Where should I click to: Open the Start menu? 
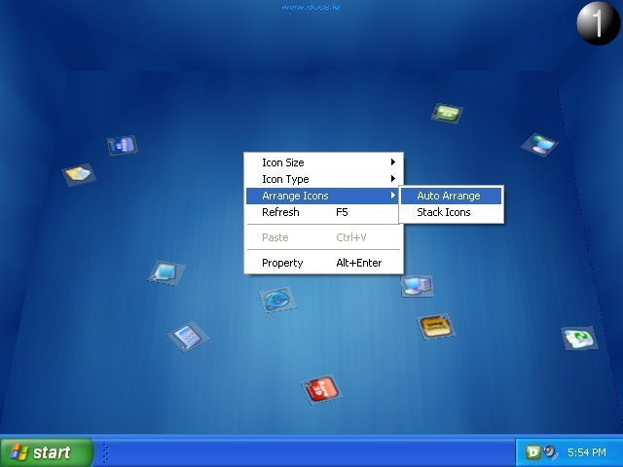point(47,452)
